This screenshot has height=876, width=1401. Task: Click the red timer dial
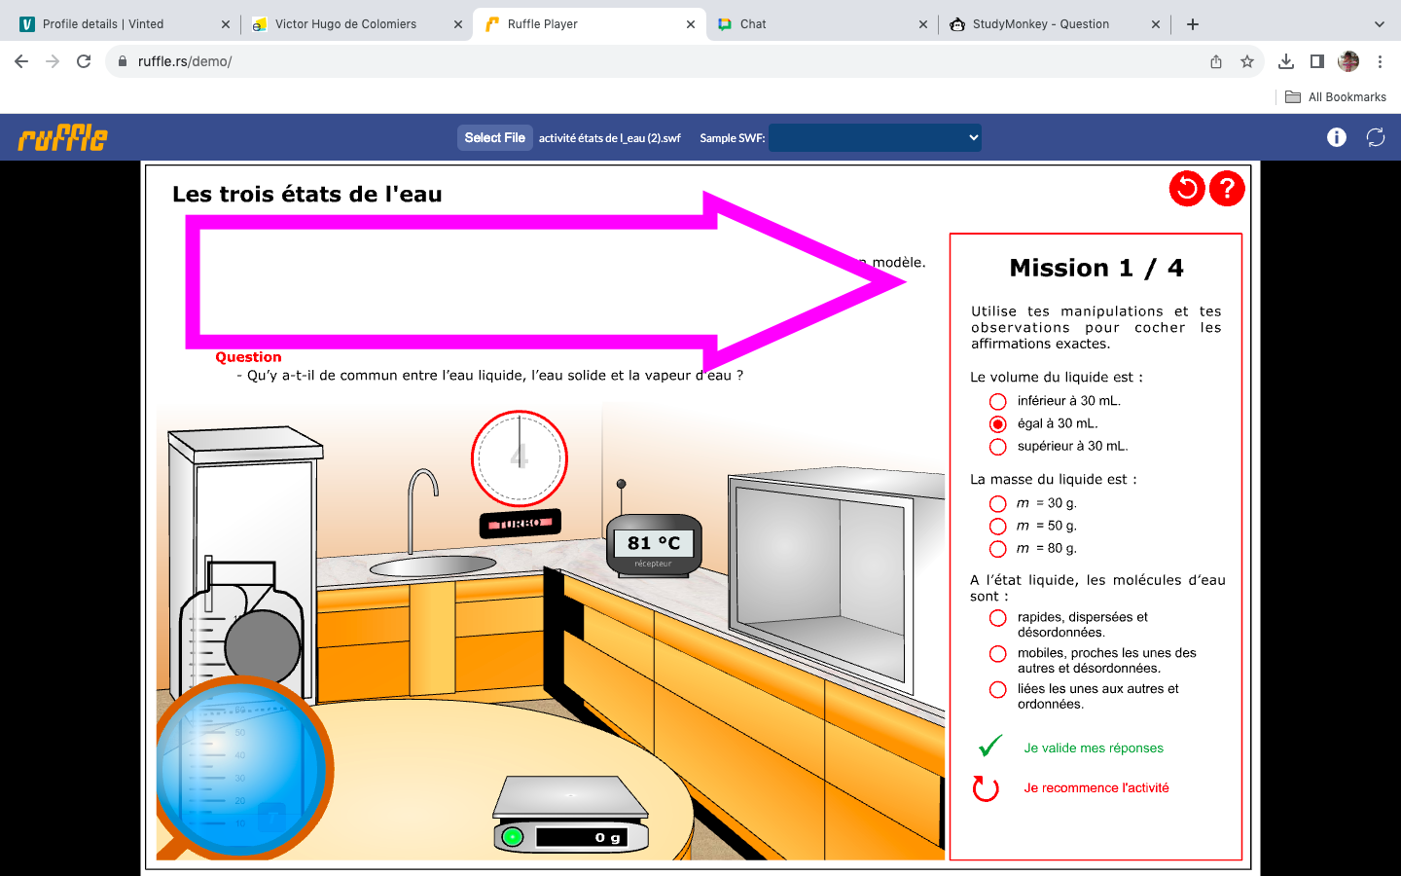[x=520, y=458]
